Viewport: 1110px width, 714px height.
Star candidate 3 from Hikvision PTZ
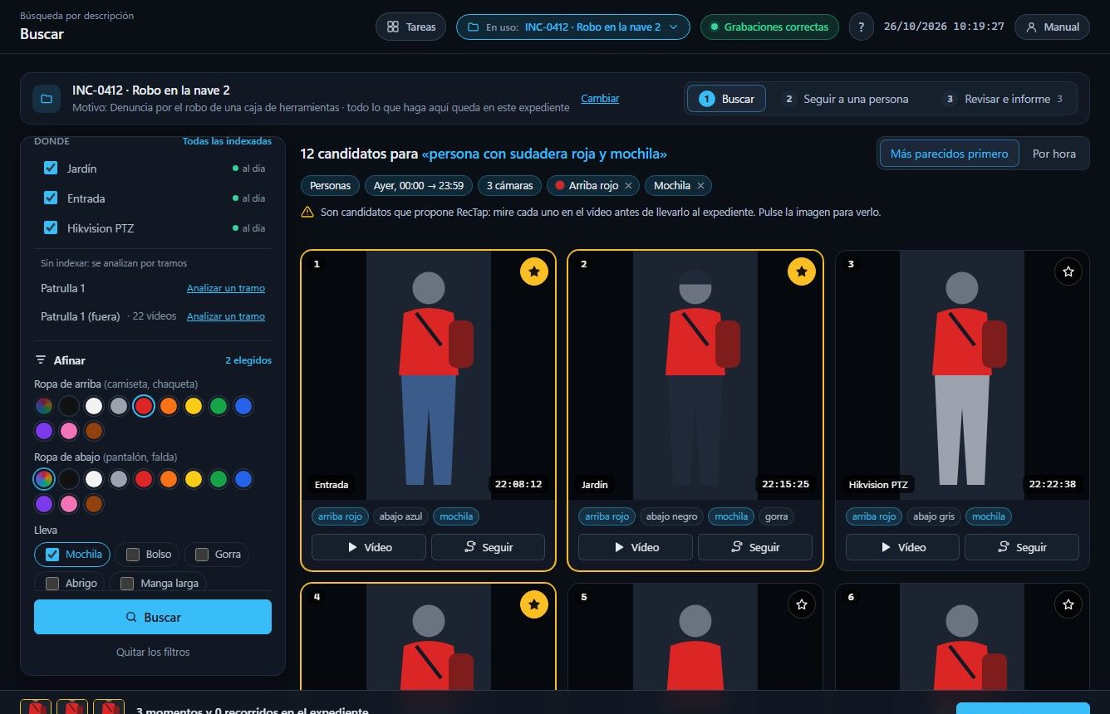click(1068, 271)
